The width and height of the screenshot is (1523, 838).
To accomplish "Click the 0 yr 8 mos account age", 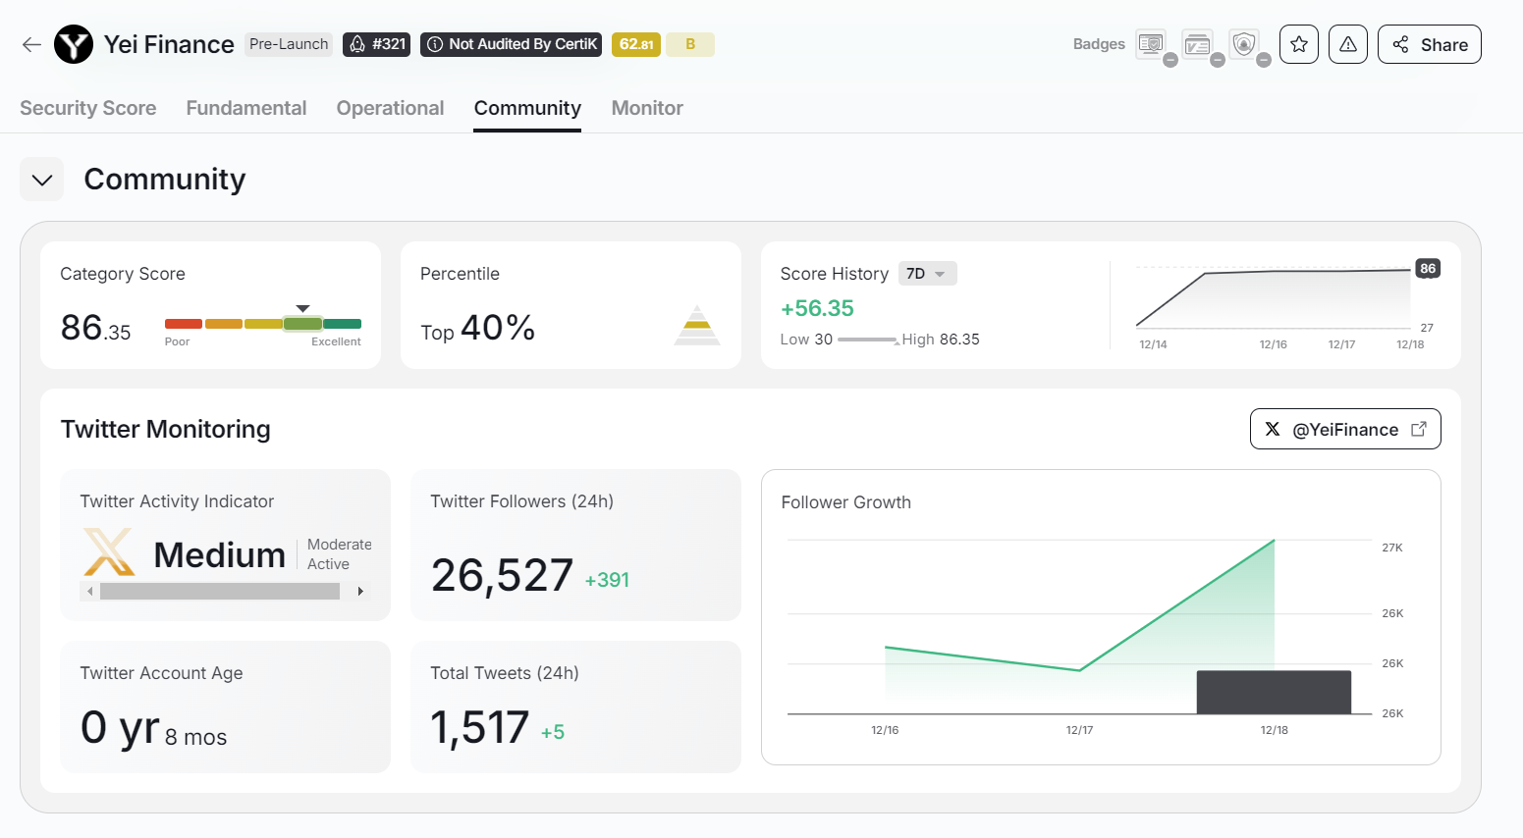I will point(153,728).
